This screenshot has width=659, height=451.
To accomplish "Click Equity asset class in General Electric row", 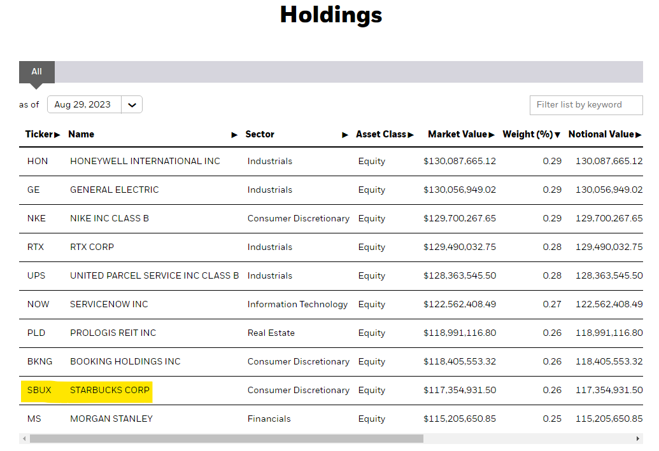I will (x=372, y=190).
